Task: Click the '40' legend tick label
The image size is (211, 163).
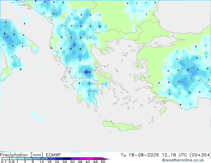Action: pyautogui.click(x=88, y=162)
